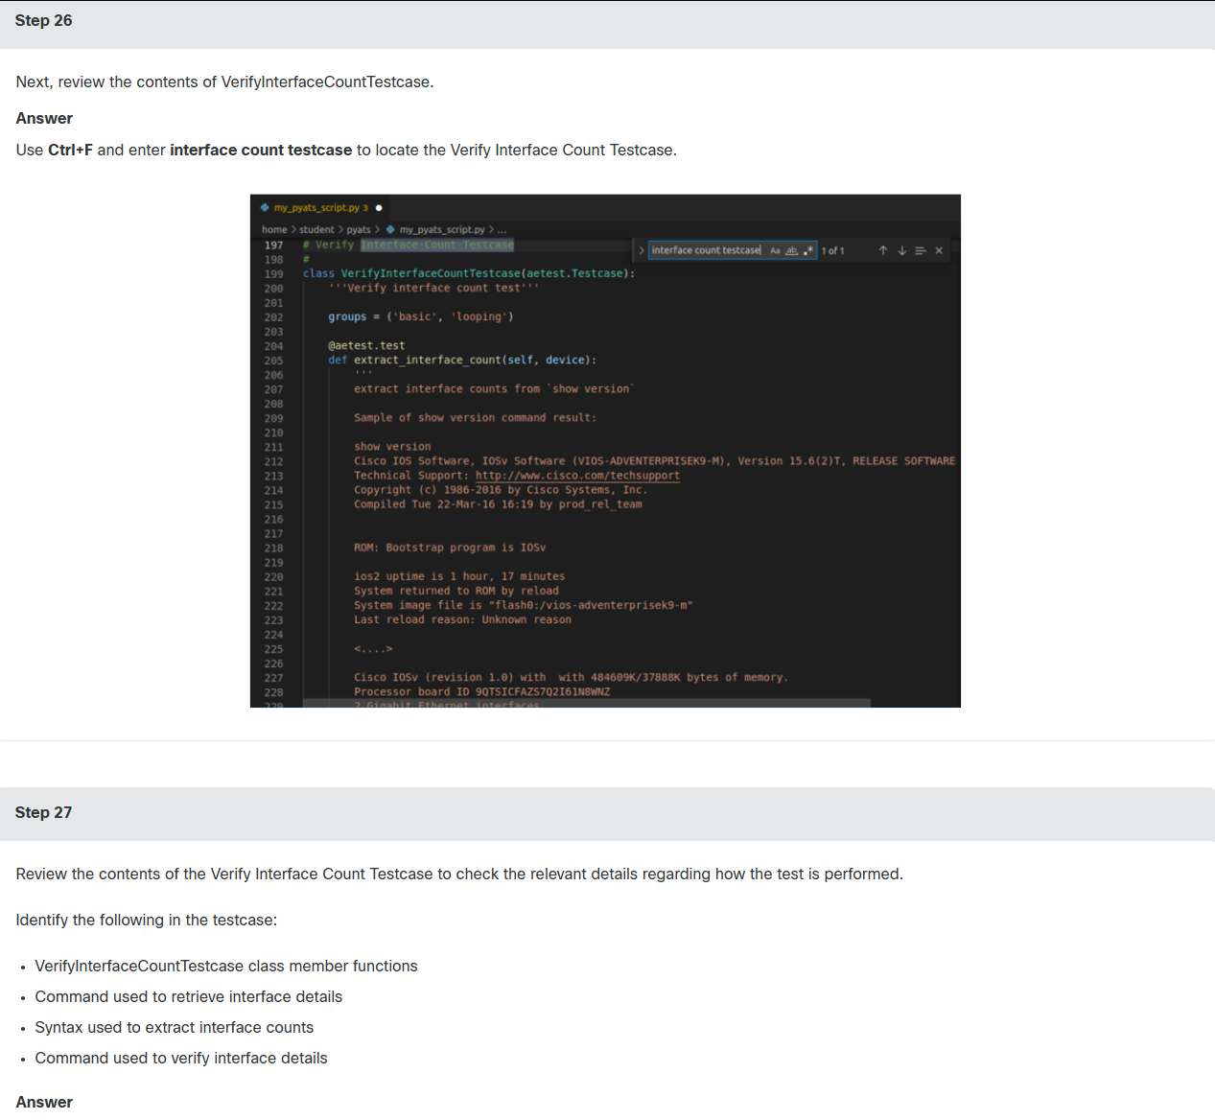
Task: Click the my_pyats_script.py breadcrumb item
Action: (x=442, y=229)
